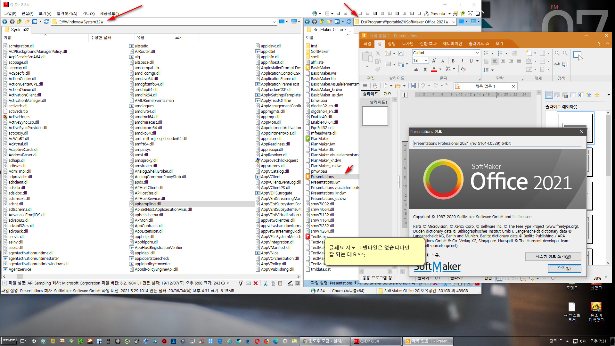Increase font size with A+ icon
Image resolution: width=615 pixels, height=346 pixels.
(x=434, y=61)
